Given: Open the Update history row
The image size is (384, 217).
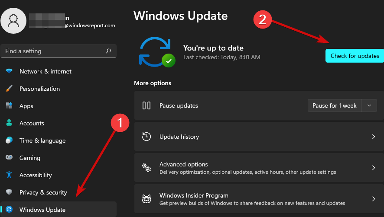Looking at the screenshot, I should click(x=259, y=137).
